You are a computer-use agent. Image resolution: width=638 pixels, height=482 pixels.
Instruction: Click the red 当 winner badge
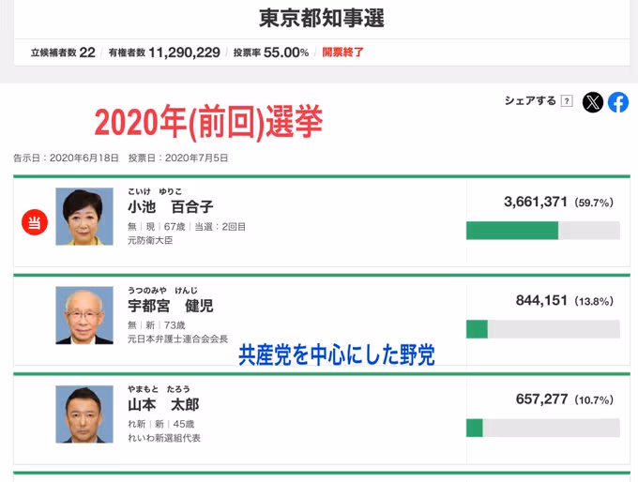(x=34, y=222)
